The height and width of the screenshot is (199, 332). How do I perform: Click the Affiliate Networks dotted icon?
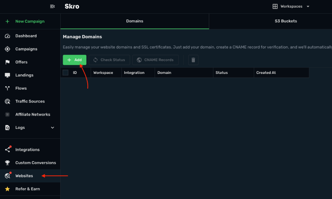click(8, 115)
